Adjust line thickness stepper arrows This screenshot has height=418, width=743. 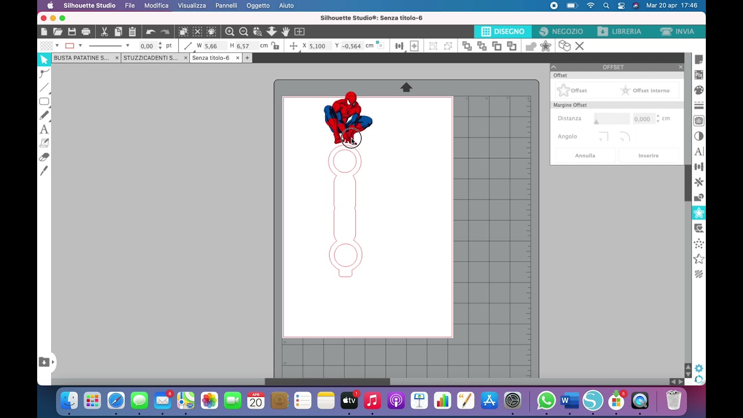(x=160, y=46)
